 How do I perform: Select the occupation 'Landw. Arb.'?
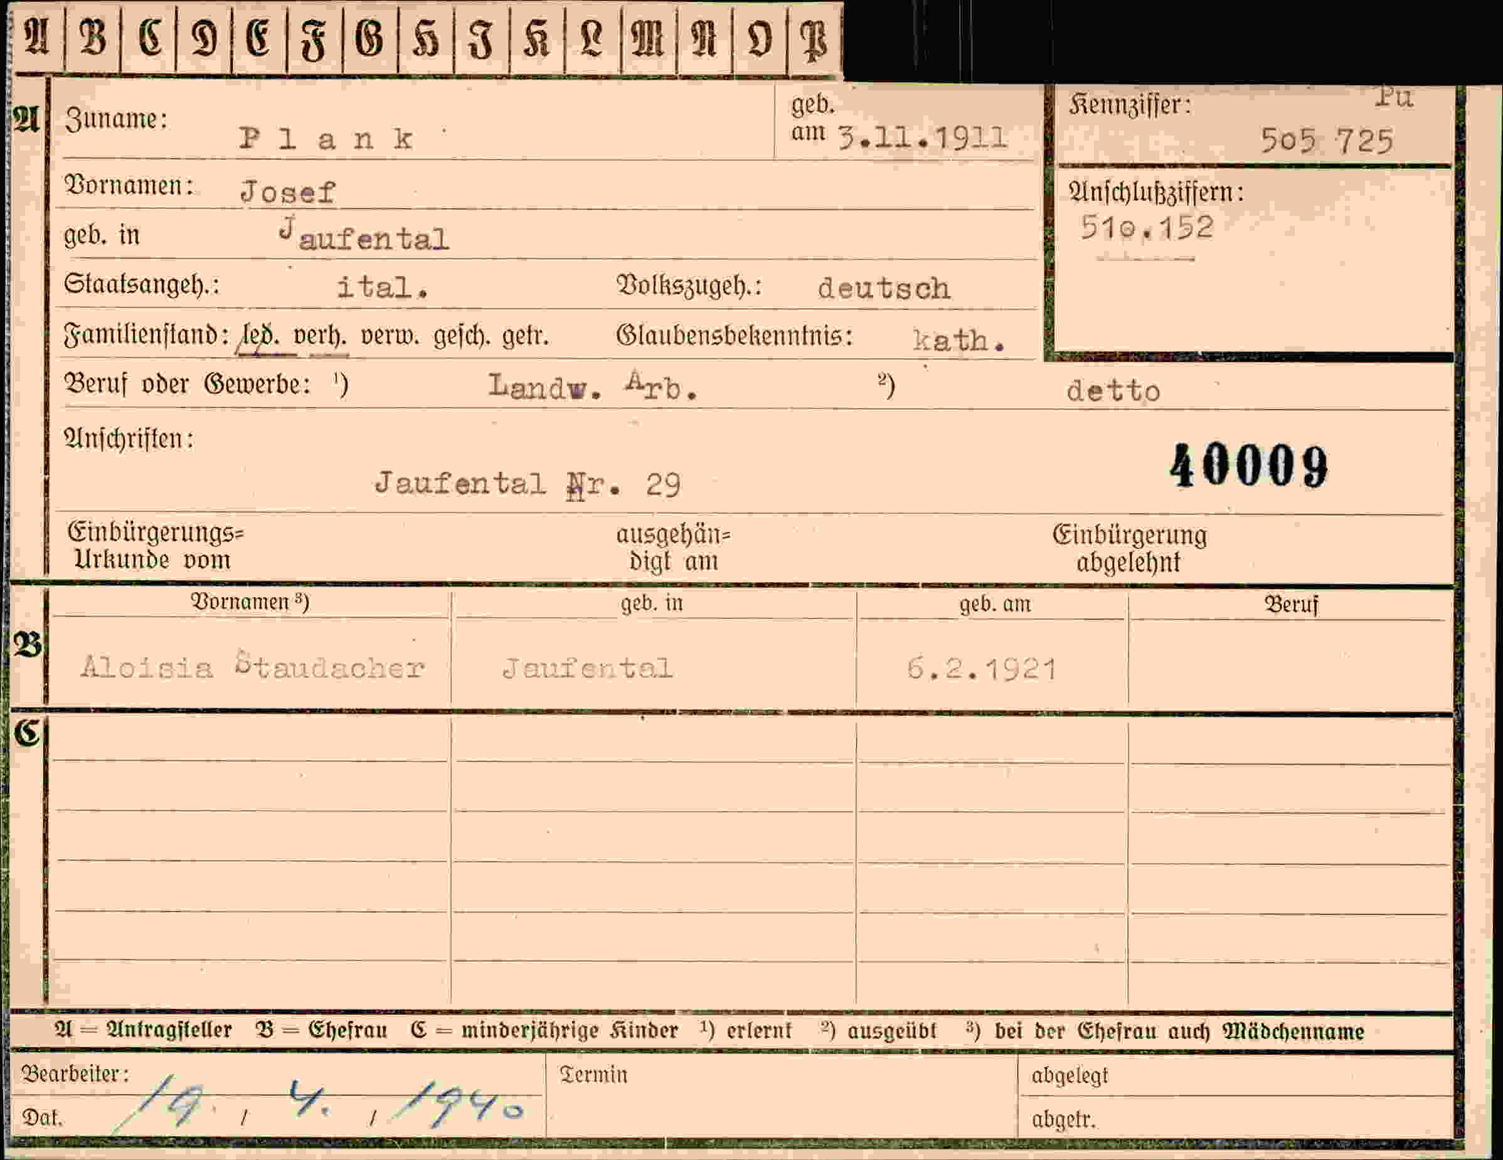point(593,386)
